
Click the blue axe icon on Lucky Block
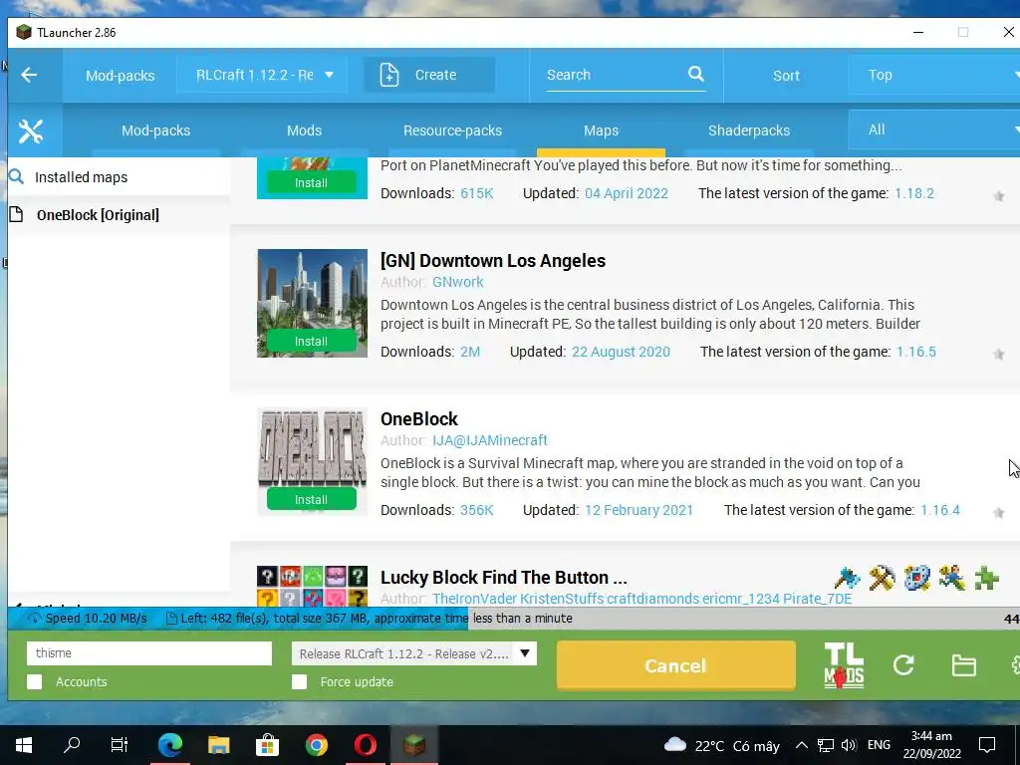click(x=847, y=577)
